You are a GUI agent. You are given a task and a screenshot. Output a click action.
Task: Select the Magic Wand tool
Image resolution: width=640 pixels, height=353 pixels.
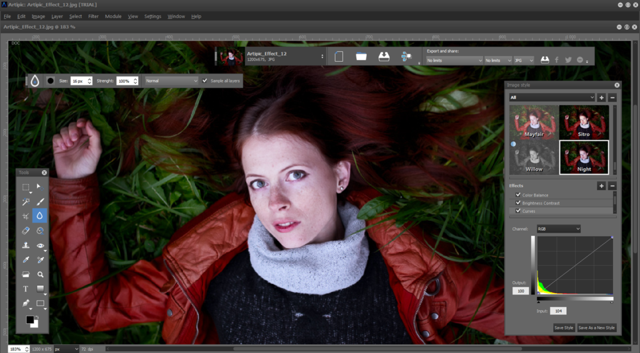pyautogui.click(x=26, y=201)
